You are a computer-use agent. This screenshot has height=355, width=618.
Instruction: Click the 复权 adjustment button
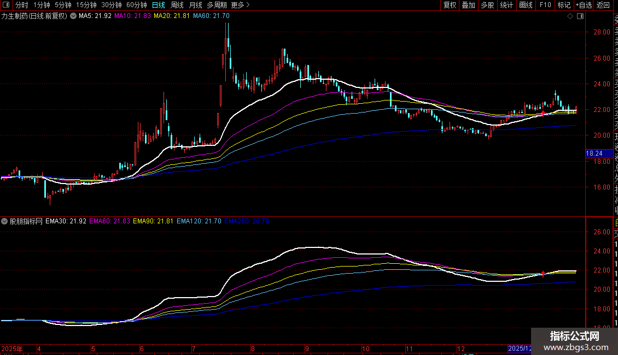(450, 5)
